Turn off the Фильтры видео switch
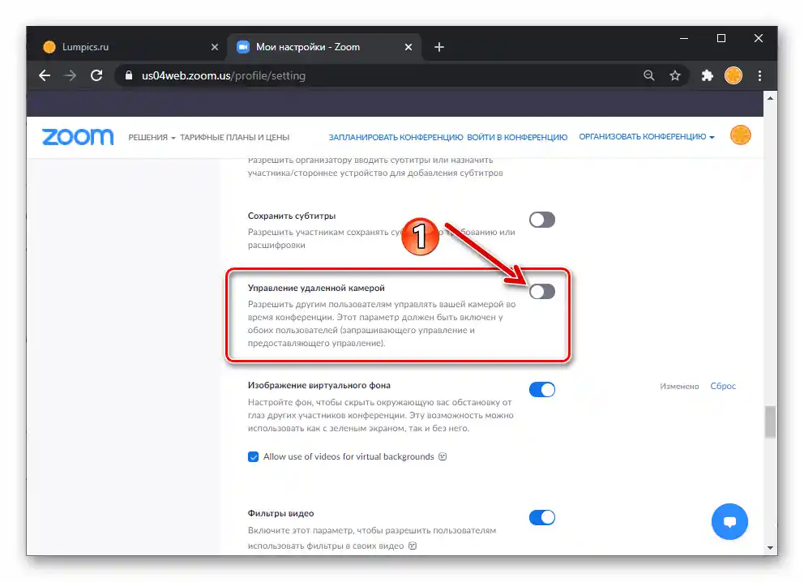Image resolution: width=804 pixels, height=582 pixels. pos(542,517)
